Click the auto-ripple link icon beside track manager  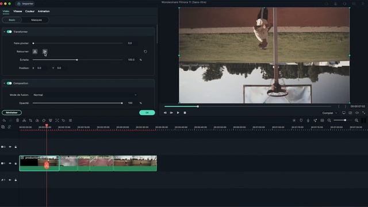point(9,127)
